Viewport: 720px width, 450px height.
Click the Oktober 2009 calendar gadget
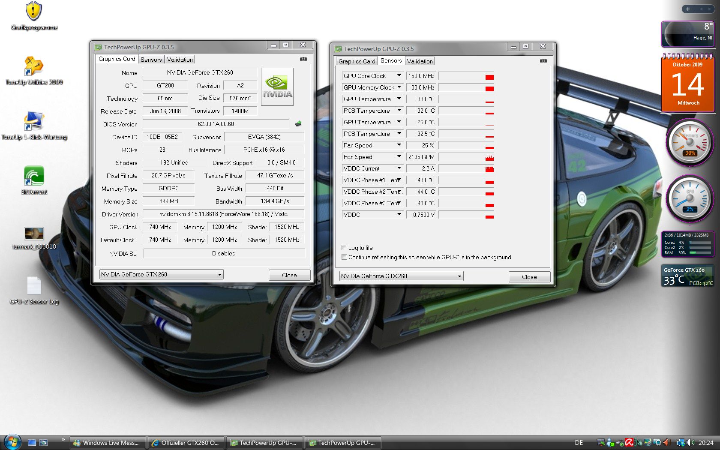[x=688, y=83]
